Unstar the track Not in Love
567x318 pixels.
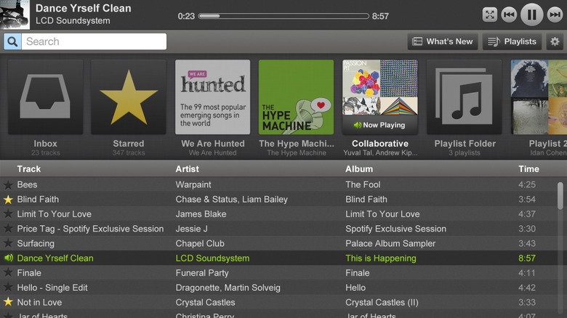(x=8, y=302)
